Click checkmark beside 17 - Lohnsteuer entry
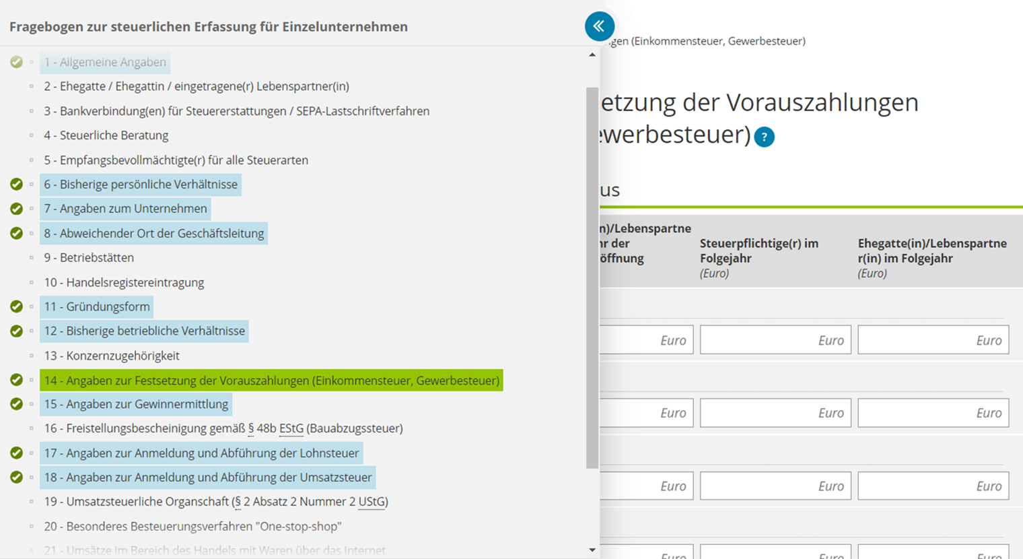Viewport: 1023px width, 559px height. 17,453
